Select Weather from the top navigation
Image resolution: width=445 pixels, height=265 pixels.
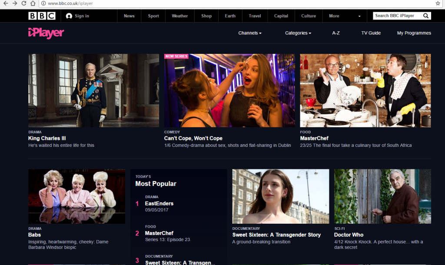(x=179, y=16)
